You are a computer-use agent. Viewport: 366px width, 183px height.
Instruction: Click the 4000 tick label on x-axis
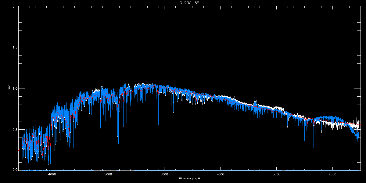tap(52, 174)
